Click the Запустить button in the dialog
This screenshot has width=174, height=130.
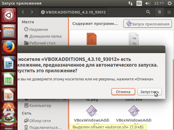point(150,92)
